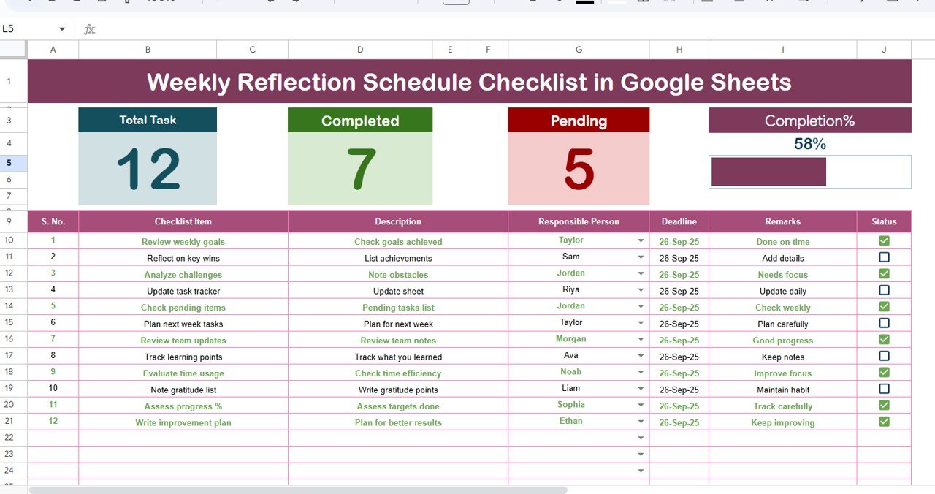Click the Completion% progress bar
935x494 pixels.
click(768, 172)
